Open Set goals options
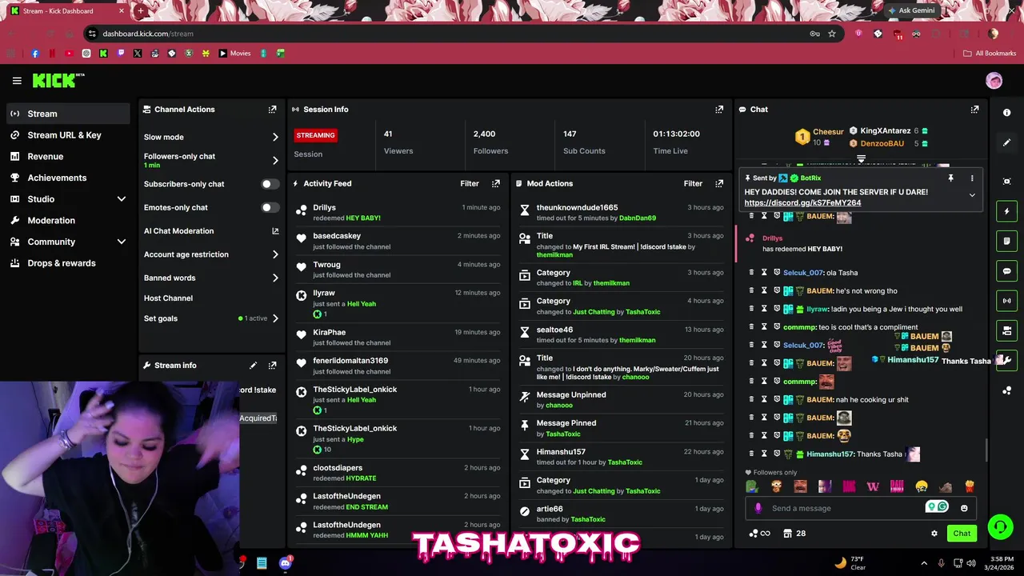 [211, 318]
